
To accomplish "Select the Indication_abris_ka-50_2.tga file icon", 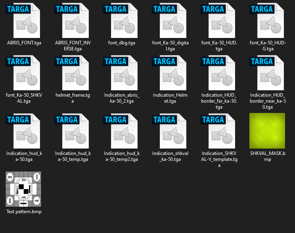I will [x=121, y=73].
